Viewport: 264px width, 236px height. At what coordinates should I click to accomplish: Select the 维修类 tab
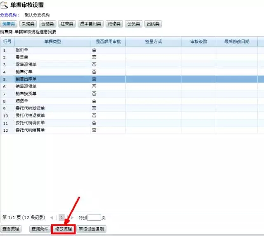114,24
